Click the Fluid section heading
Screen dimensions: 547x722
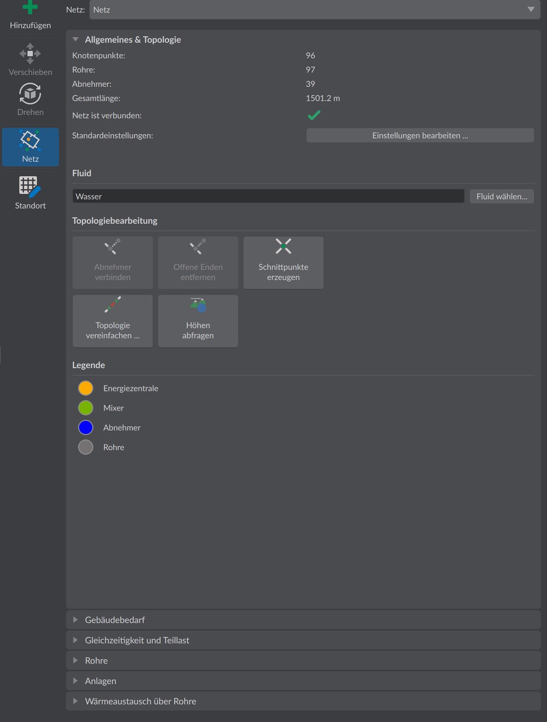pos(82,173)
